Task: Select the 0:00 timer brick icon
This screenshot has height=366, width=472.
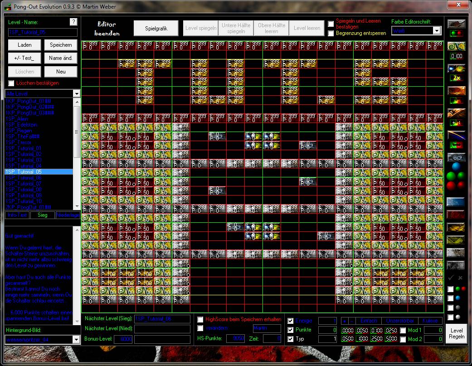Action: (x=456, y=56)
